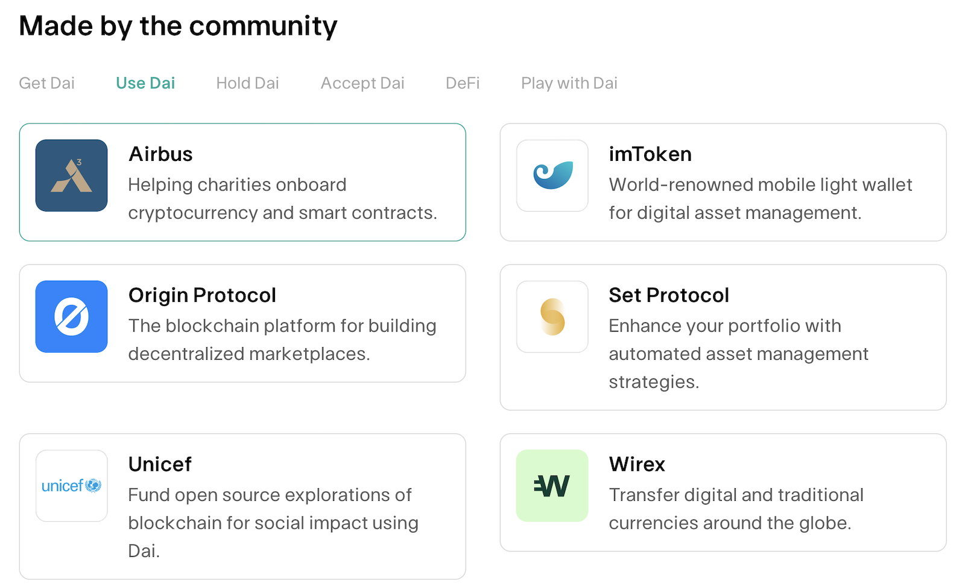Viewport: 965px width, 587px height.
Task: Open the Wirex card title
Action: click(636, 465)
